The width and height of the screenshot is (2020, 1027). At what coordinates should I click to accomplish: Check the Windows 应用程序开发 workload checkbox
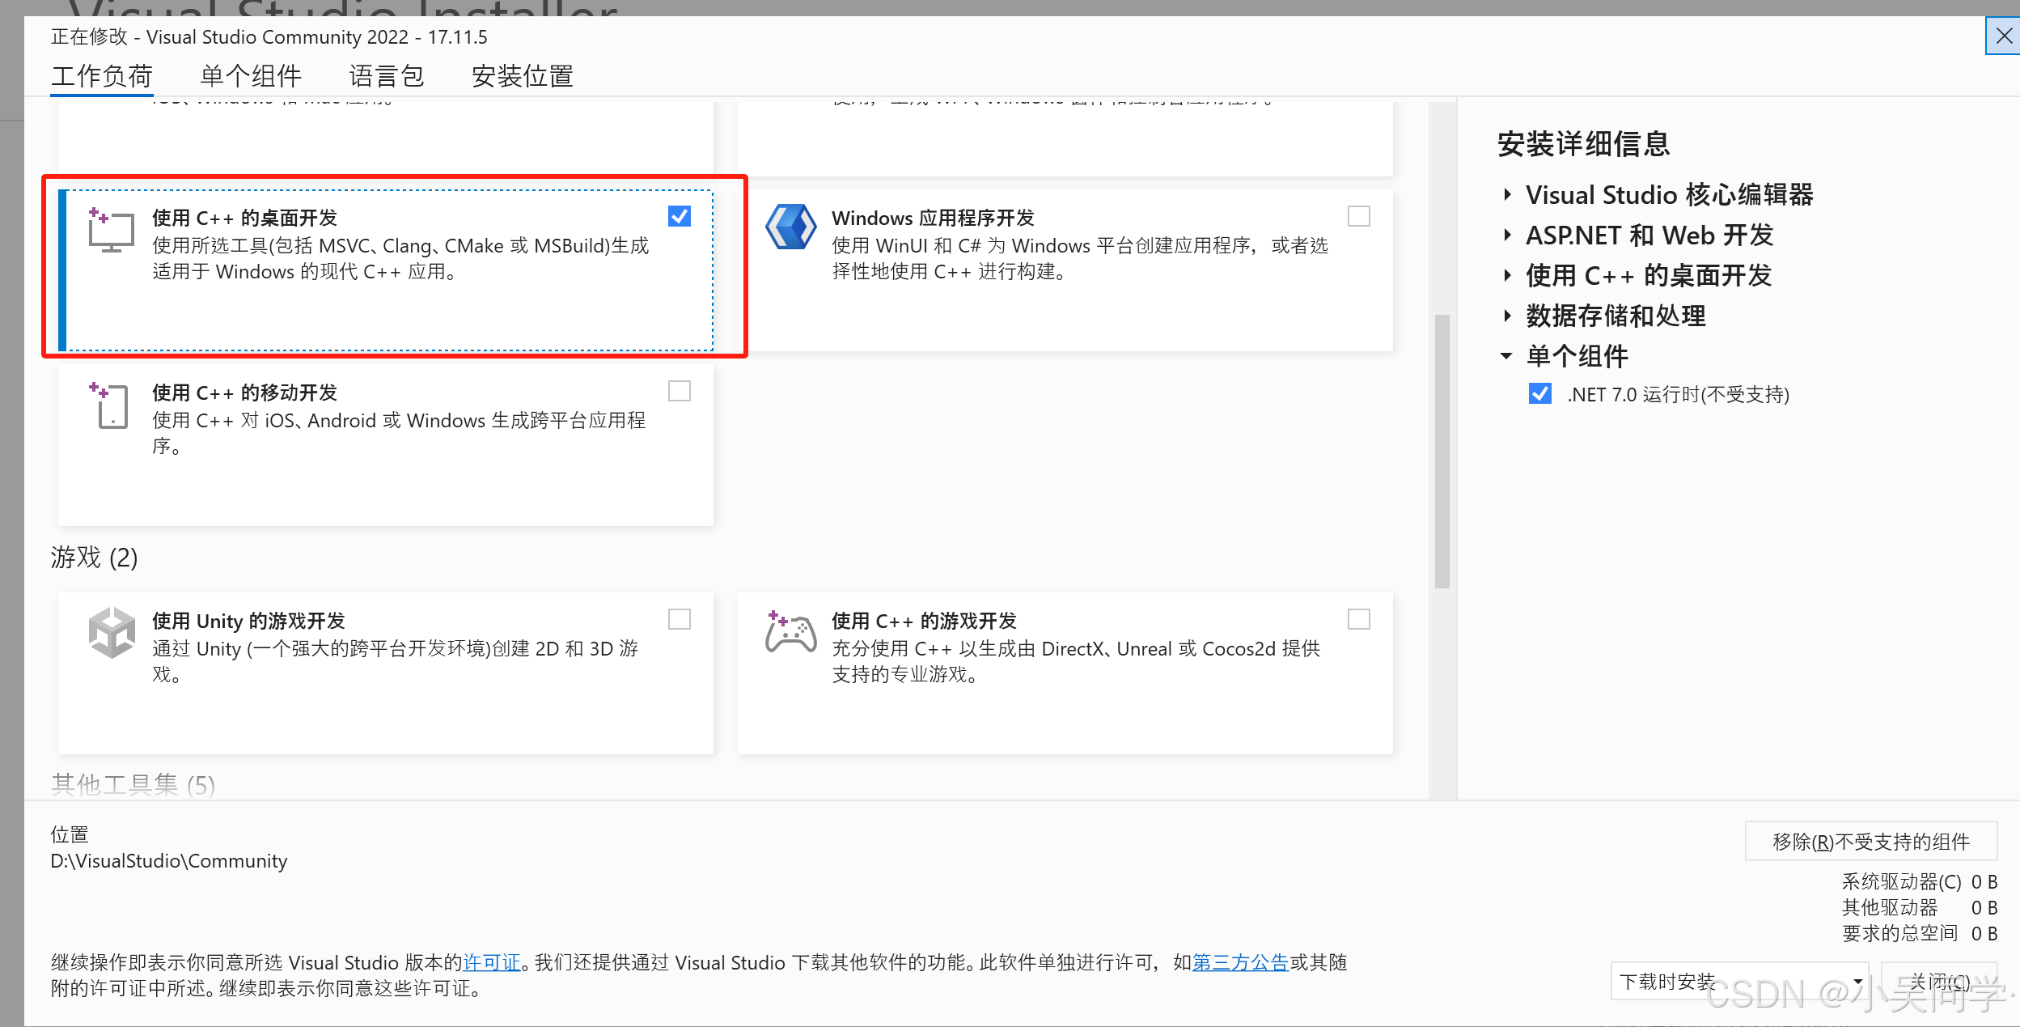point(1358,217)
